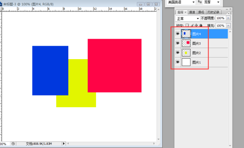This screenshot has height=148, width=244.
Task: Hide the 图片4 layer via its eye icon
Action: point(178,34)
